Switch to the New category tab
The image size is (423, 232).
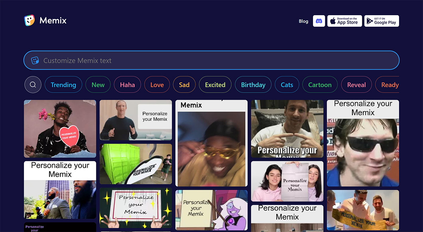click(x=98, y=84)
